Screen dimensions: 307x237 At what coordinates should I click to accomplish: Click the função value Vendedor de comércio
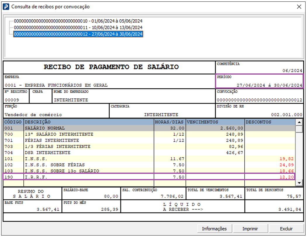33,115
